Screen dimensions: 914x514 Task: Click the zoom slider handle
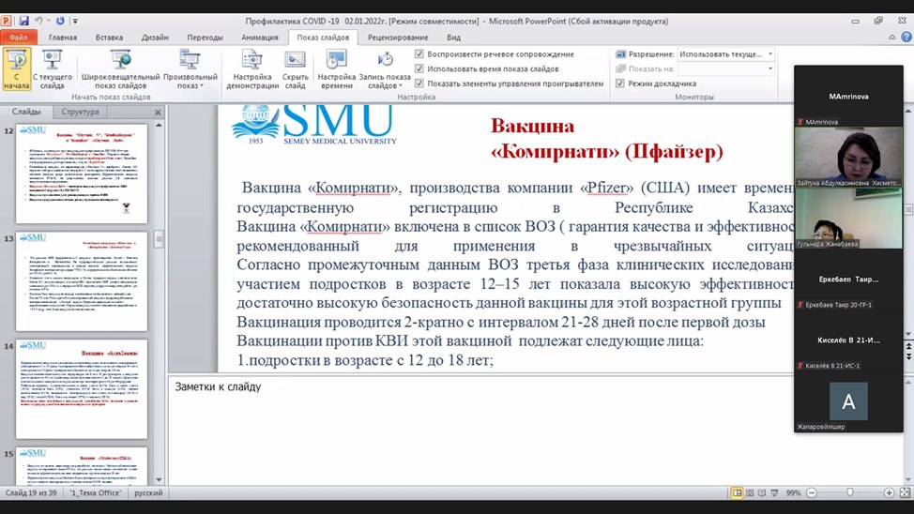[x=850, y=493]
